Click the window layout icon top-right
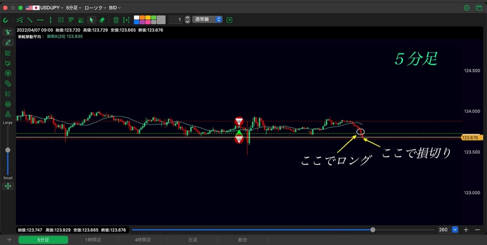487x245 pixels. (478, 8)
